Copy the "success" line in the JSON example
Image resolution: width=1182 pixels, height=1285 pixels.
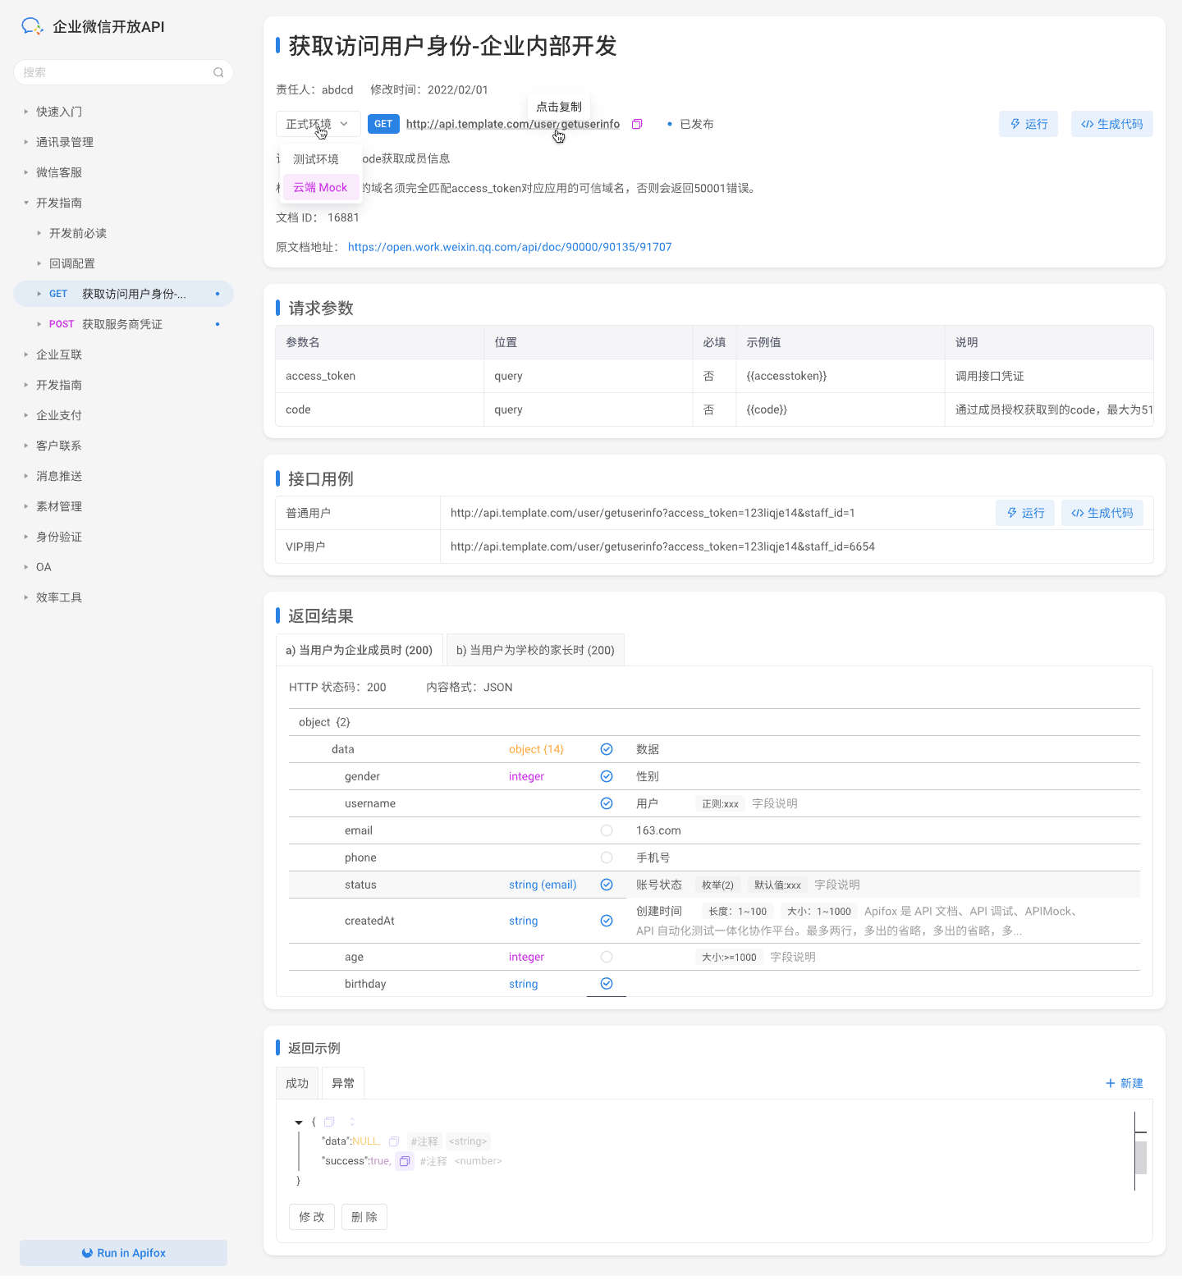[x=405, y=1161]
